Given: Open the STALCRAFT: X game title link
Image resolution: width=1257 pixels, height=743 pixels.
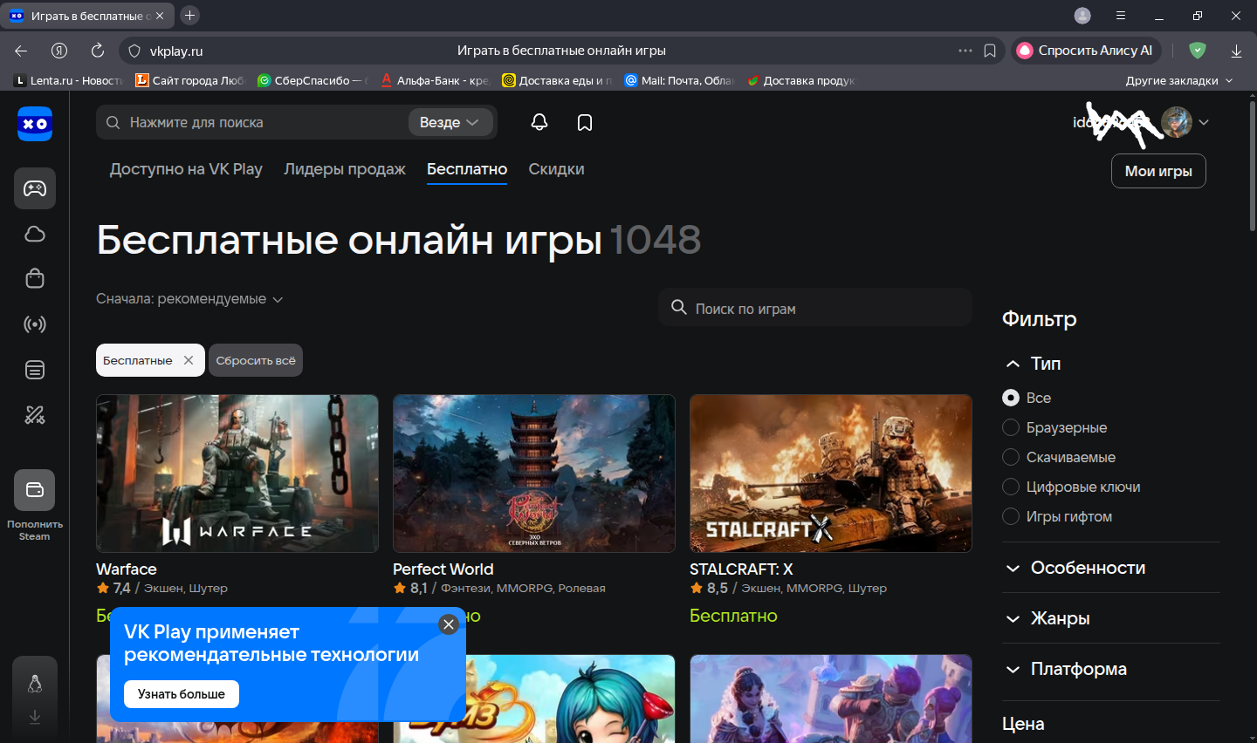Looking at the screenshot, I should tap(741, 569).
